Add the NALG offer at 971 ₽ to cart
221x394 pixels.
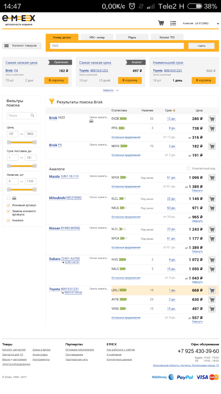pyautogui.click(x=212, y=208)
